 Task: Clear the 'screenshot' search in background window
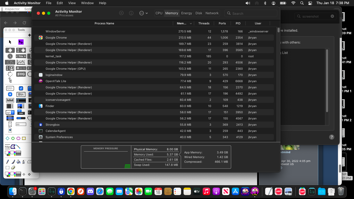coord(332,16)
